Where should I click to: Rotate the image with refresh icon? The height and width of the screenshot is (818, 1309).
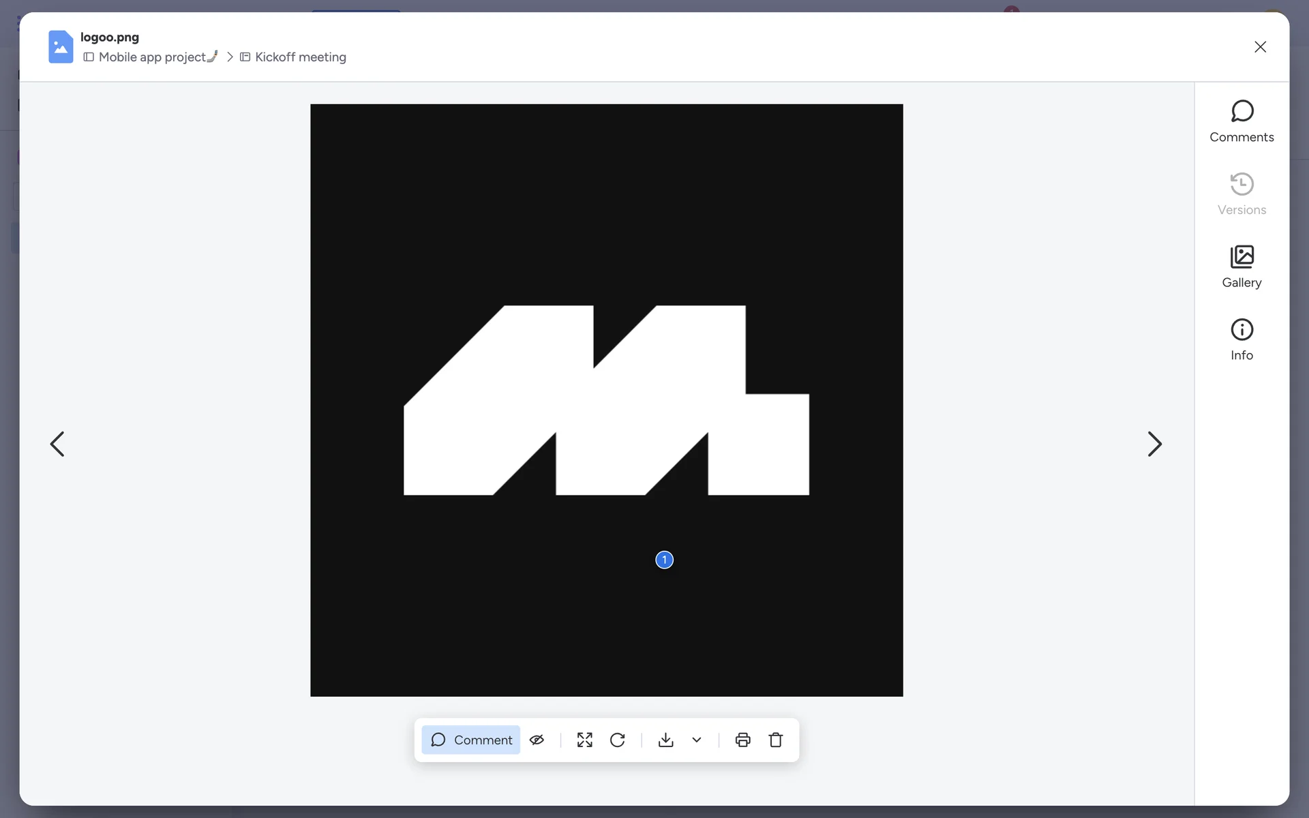pos(618,740)
